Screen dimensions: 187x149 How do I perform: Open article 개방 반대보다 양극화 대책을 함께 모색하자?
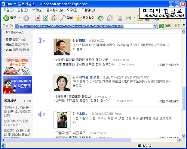[x=85, y=64]
